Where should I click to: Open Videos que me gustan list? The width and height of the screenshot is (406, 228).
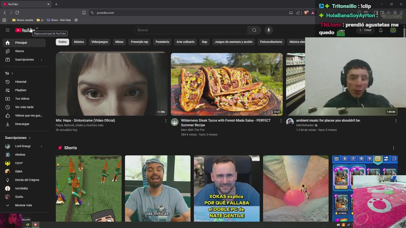click(x=24, y=116)
